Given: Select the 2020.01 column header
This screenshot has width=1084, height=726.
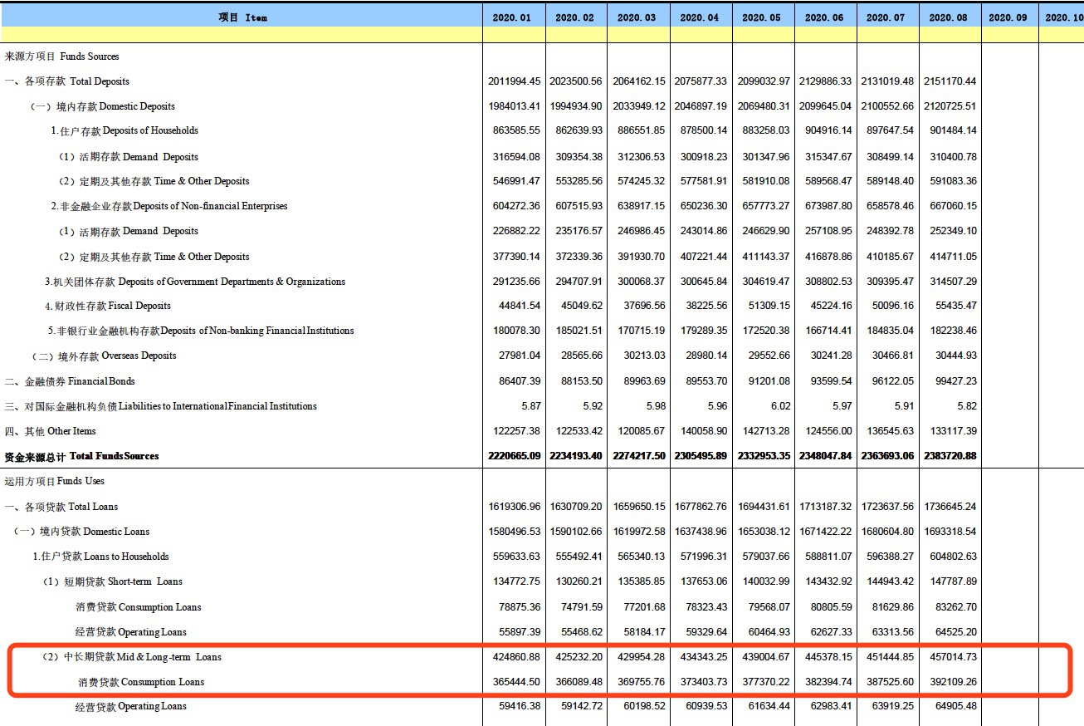Looking at the screenshot, I should pyautogui.click(x=514, y=17).
